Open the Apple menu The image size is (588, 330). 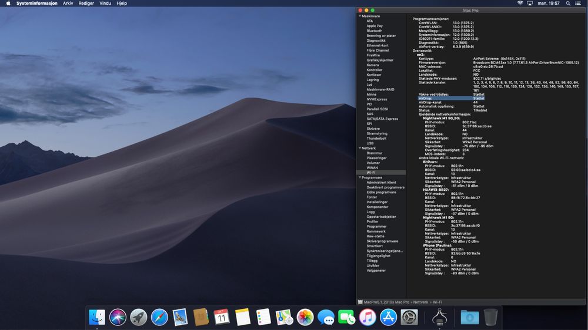point(8,3)
